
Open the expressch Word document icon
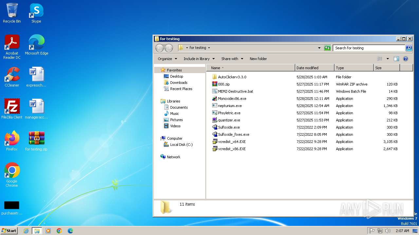36,77
